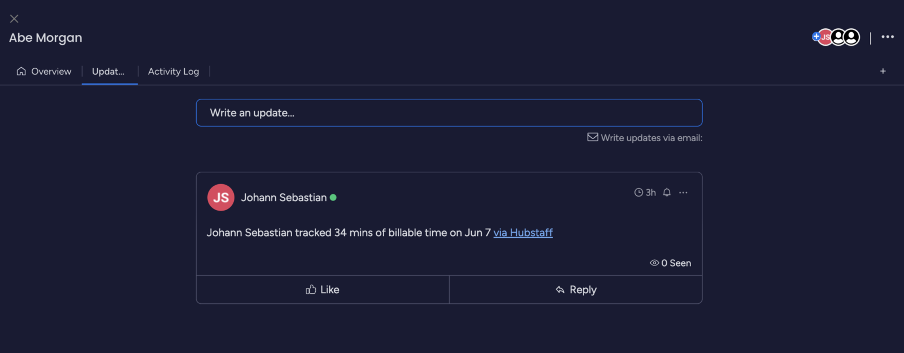The height and width of the screenshot is (353, 904).
Task: Toggle the bell notification on the update
Action: [x=667, y=193]
